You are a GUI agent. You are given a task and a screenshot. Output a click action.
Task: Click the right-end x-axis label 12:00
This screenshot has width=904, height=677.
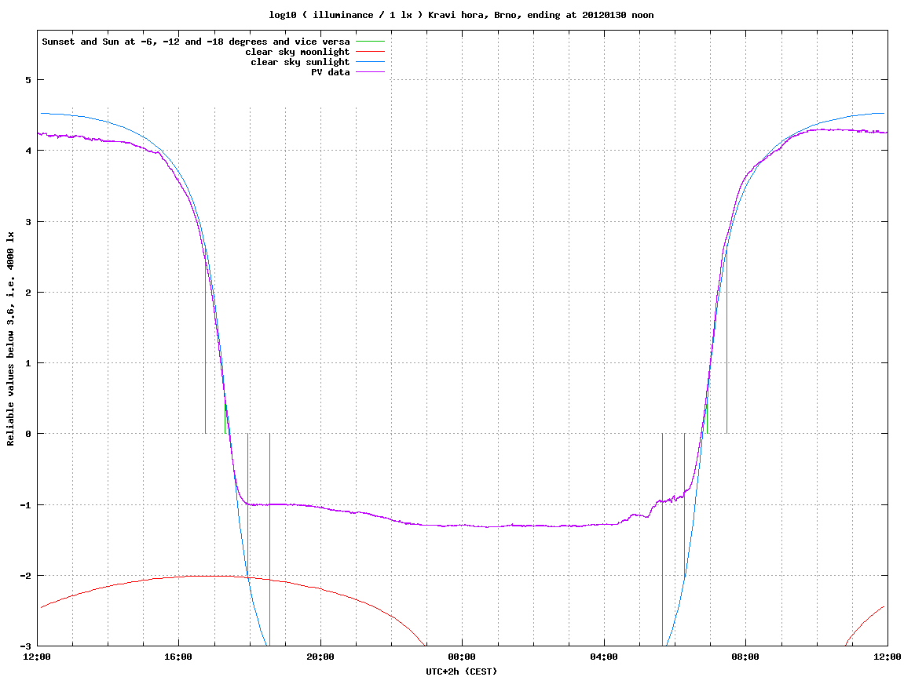tap(888, 657)
